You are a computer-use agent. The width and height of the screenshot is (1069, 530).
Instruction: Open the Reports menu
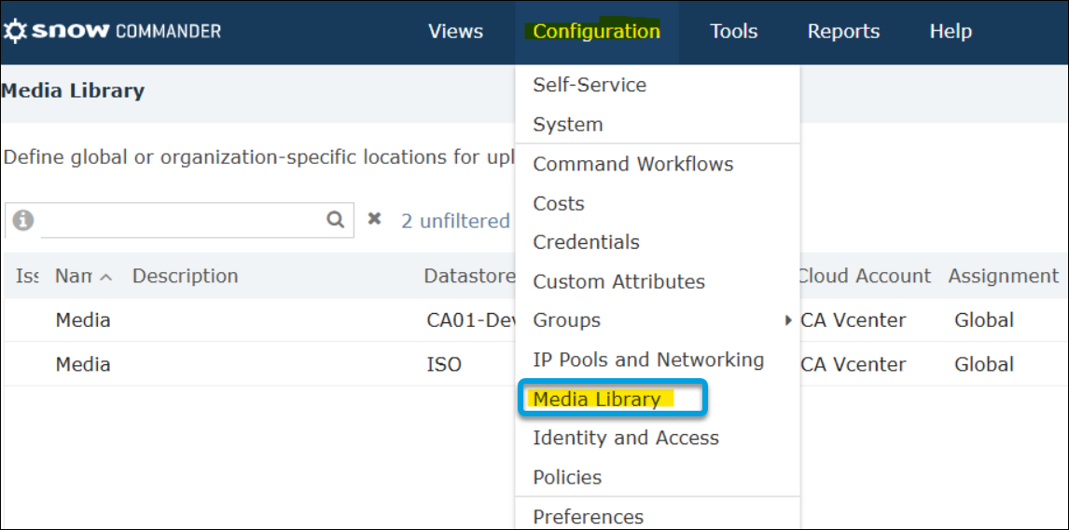point(843,32)
